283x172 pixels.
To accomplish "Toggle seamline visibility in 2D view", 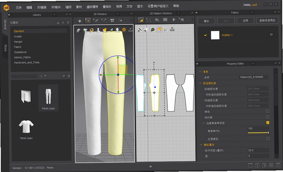I will pyautogui.click(x=140, y=30).
